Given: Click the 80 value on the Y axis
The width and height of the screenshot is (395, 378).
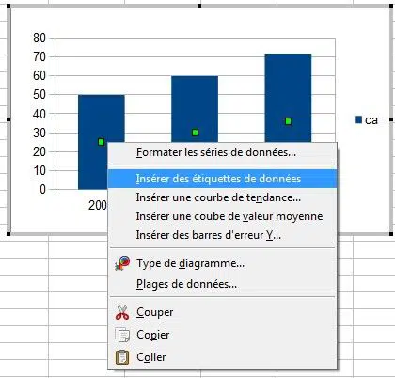Looking at the screenshot, I should click(x=39, y=39).
